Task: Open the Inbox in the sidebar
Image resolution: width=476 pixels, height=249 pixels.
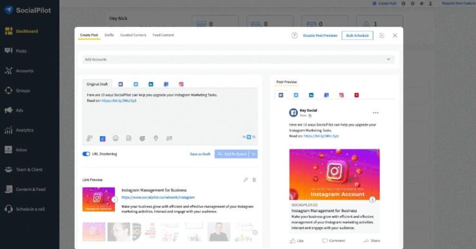Action: coord(15,150)
